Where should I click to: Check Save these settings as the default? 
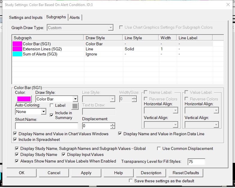tap(131, 181)
